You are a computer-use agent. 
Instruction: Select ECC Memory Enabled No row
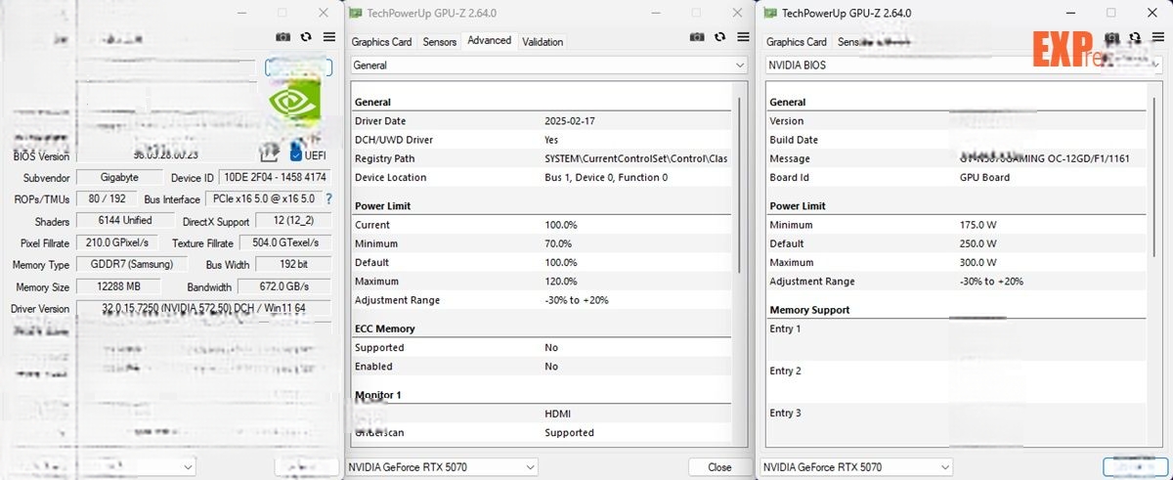[541, 367]
